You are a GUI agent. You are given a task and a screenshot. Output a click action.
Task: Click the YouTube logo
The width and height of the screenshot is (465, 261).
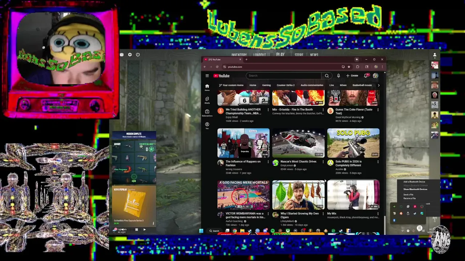(222, 76)
